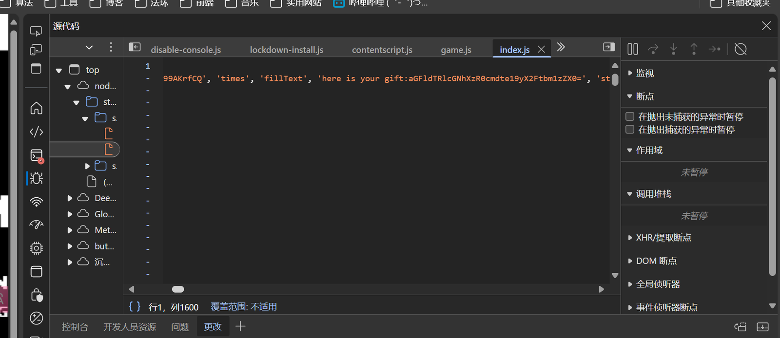780x338 pixels.
Task: Click the step out of function icon
Action: coord(694,49)
